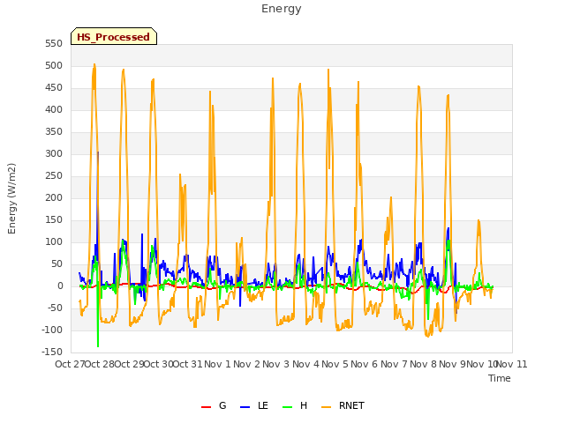Click the Nov 7 x-axis date label
565x423 pixels.
pos(394,364)
